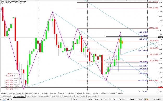This screenshot has height=101, width=163.
Task: Click the 11 Jan 2009 date on time axis
Action: click(4, 93)
